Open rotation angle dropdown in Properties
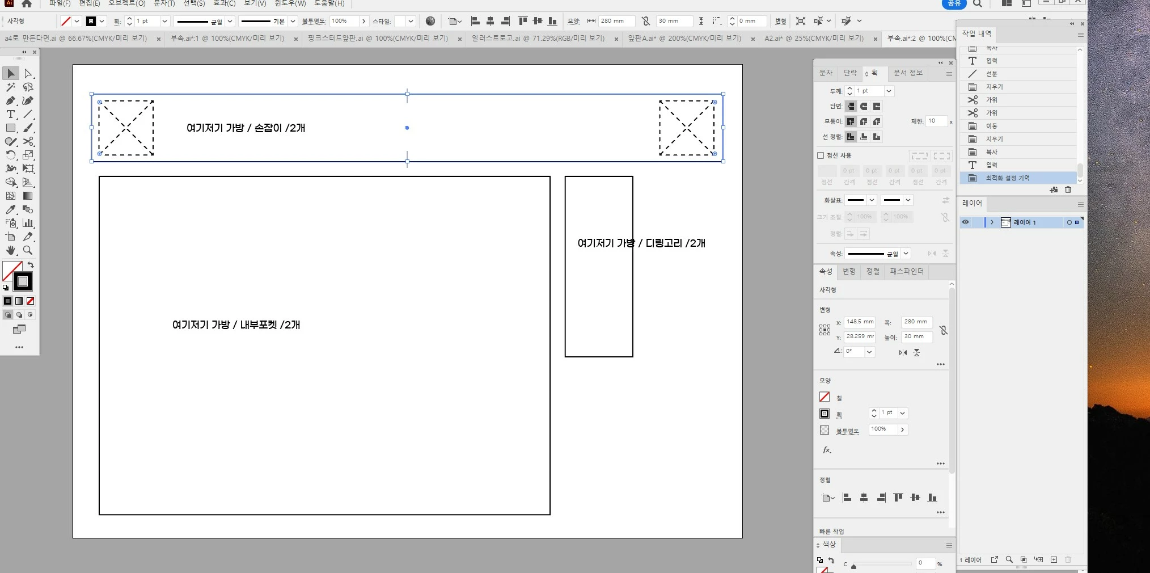Image resolution: width=1150 pixels, height=573 pixels. coord(869,352)
